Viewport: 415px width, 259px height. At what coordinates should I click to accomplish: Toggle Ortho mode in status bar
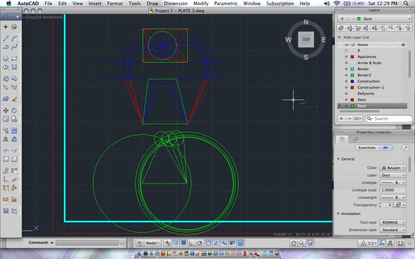point(191,243)
